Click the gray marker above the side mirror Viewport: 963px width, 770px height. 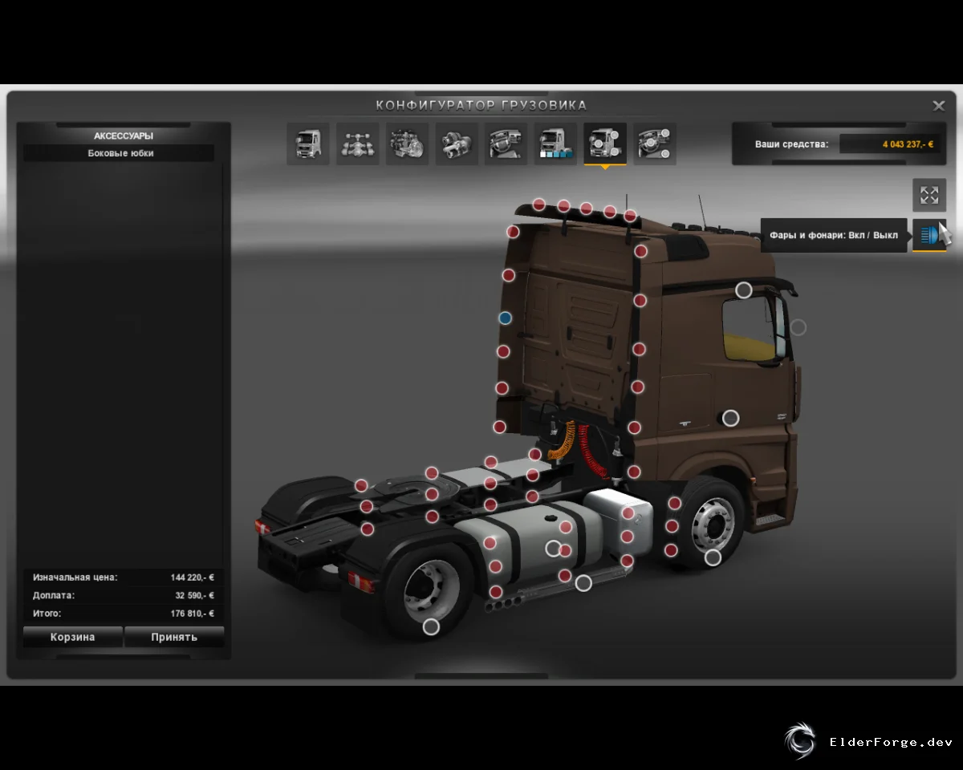click(x=744, y=290)
